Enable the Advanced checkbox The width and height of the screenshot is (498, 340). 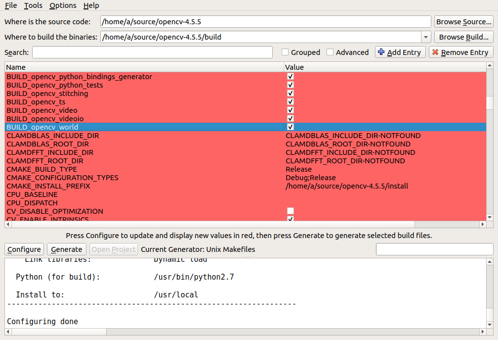[330, 52]
